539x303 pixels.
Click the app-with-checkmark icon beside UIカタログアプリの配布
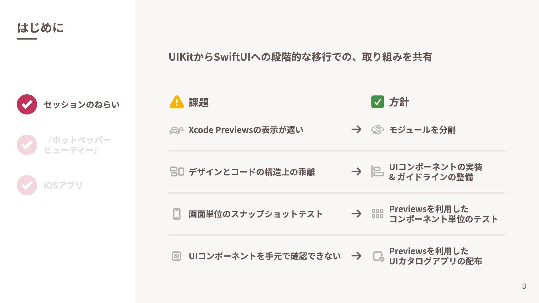378,256
